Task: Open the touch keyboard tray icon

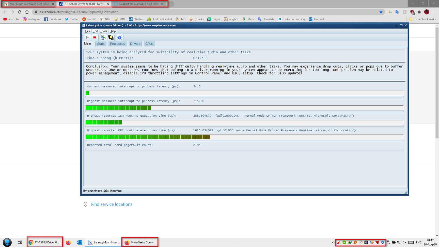Action: click(x=411, y=242)
